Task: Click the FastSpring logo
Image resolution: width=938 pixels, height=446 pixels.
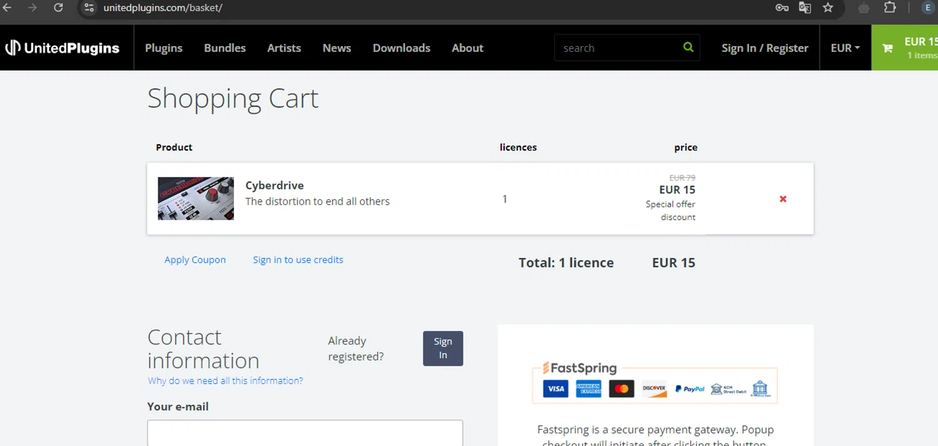Action: pyautogui.click(x=579, y=368)
